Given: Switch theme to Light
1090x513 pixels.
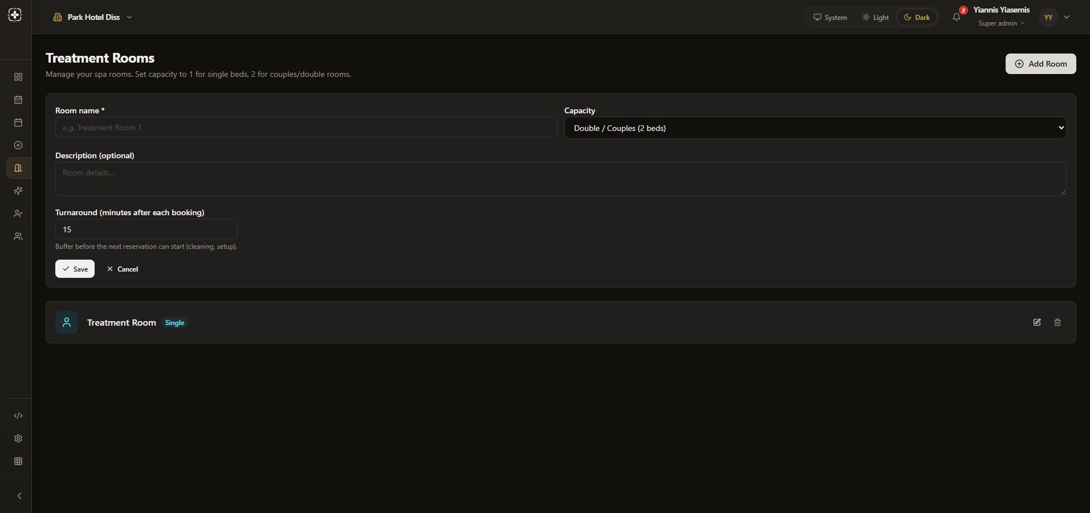Looking at the screenshot, I should point(875,17).
